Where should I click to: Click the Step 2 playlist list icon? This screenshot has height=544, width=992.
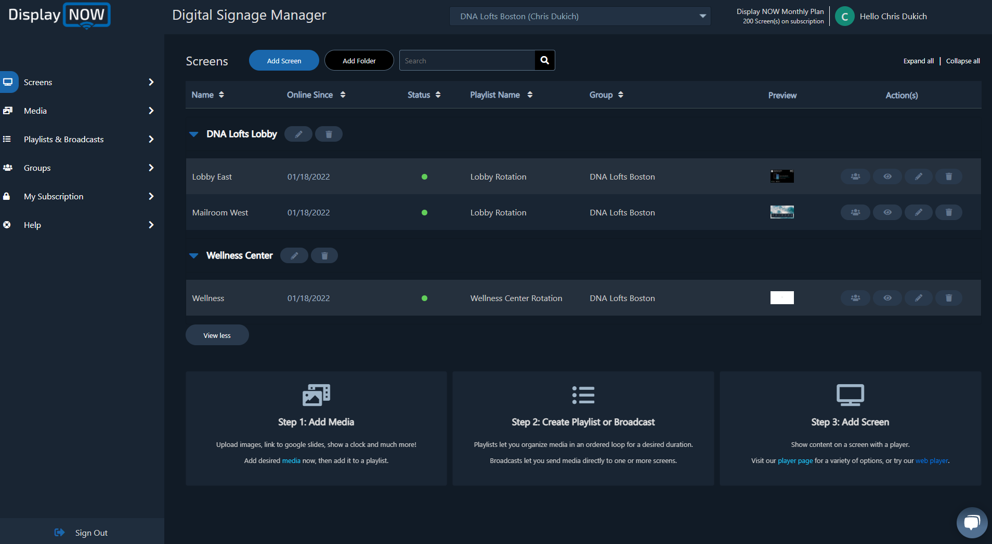(x=583, y=395)
